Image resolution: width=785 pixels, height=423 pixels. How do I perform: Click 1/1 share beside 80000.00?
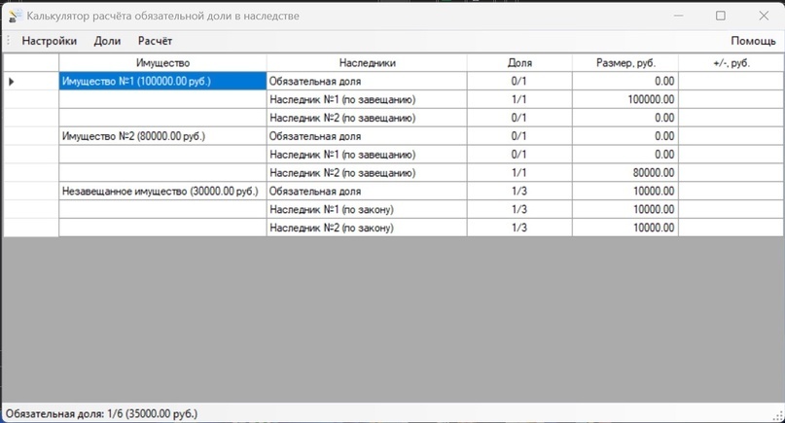(519, 173)
